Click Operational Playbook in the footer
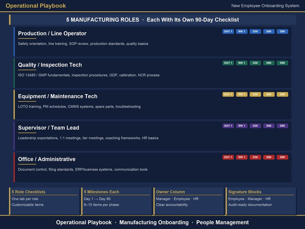 [84, 222]
